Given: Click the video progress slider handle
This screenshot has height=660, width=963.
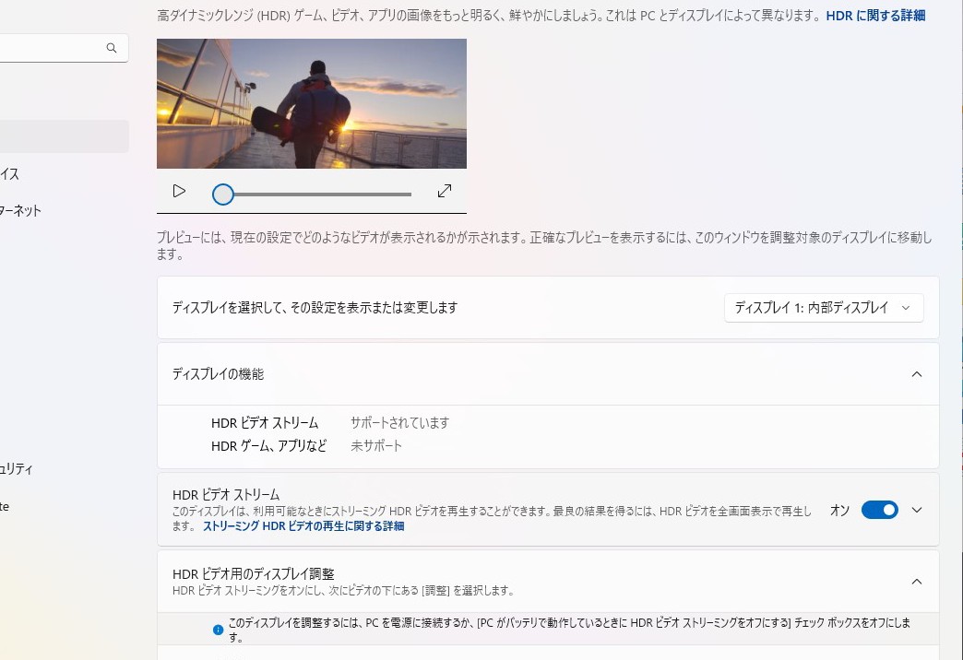Looking at the screenshot, I should [x=222, y=194].
